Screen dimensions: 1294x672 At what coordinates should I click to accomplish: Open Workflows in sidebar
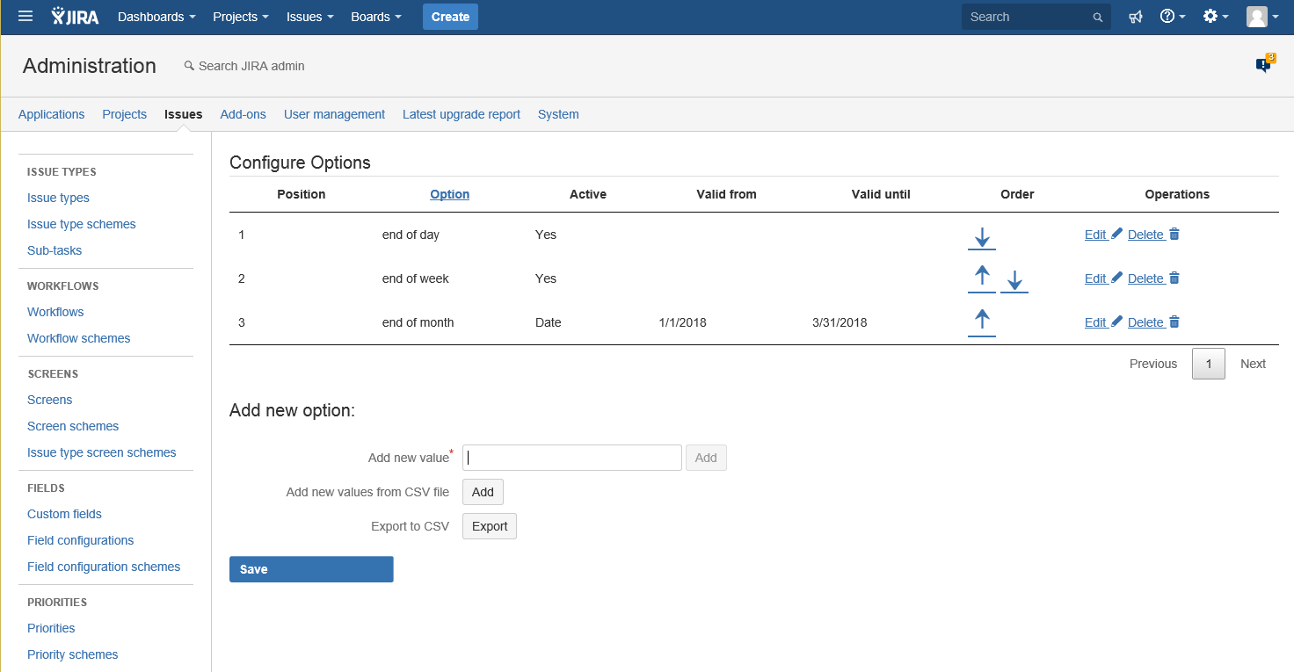click(55, 312)
